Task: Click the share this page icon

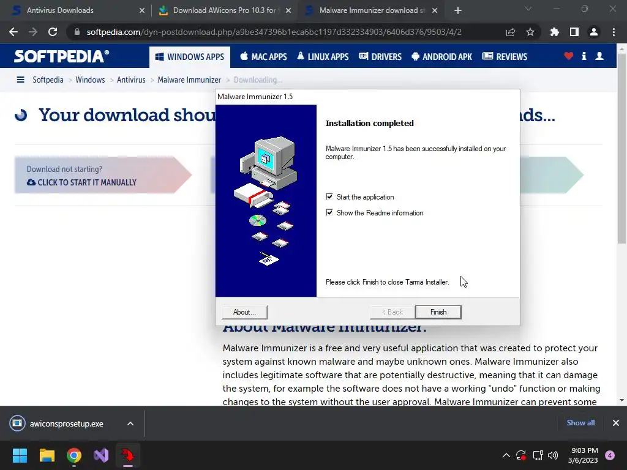Action: point(511,32)
